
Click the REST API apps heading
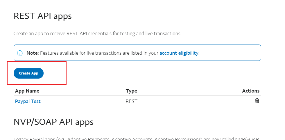coord(42,16)
